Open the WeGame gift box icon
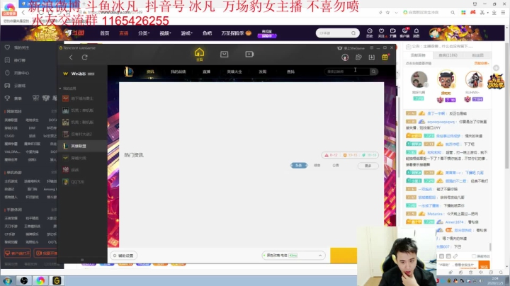510x286 pixels. (x=385, y=57)
